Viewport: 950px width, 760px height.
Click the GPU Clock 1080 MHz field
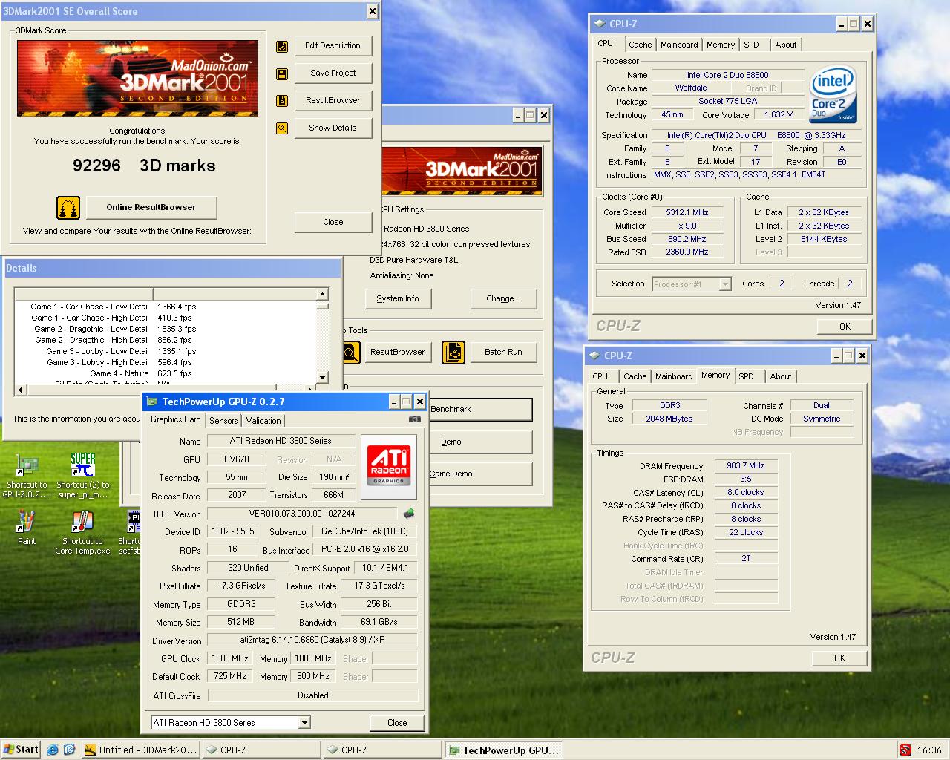point(230,658)
